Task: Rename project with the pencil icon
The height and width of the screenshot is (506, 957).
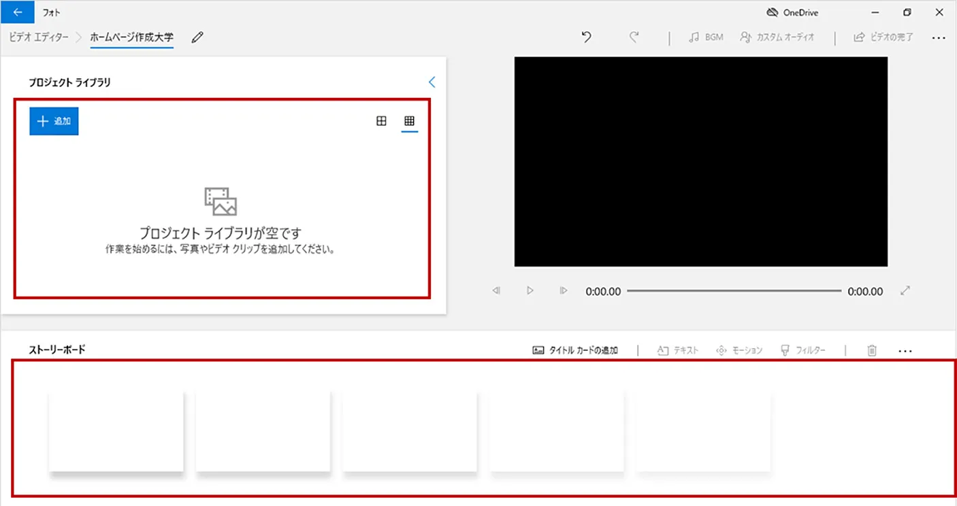Action: [x=197, y=37]
